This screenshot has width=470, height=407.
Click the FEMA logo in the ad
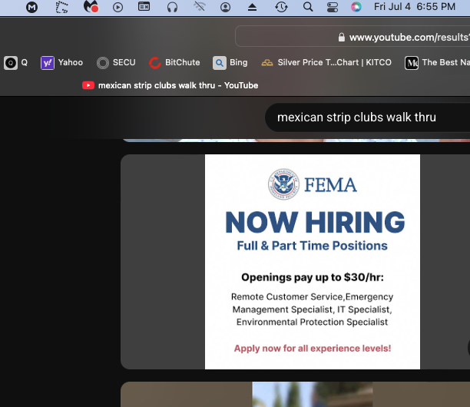pyautogui.click(x=313, y=184)
